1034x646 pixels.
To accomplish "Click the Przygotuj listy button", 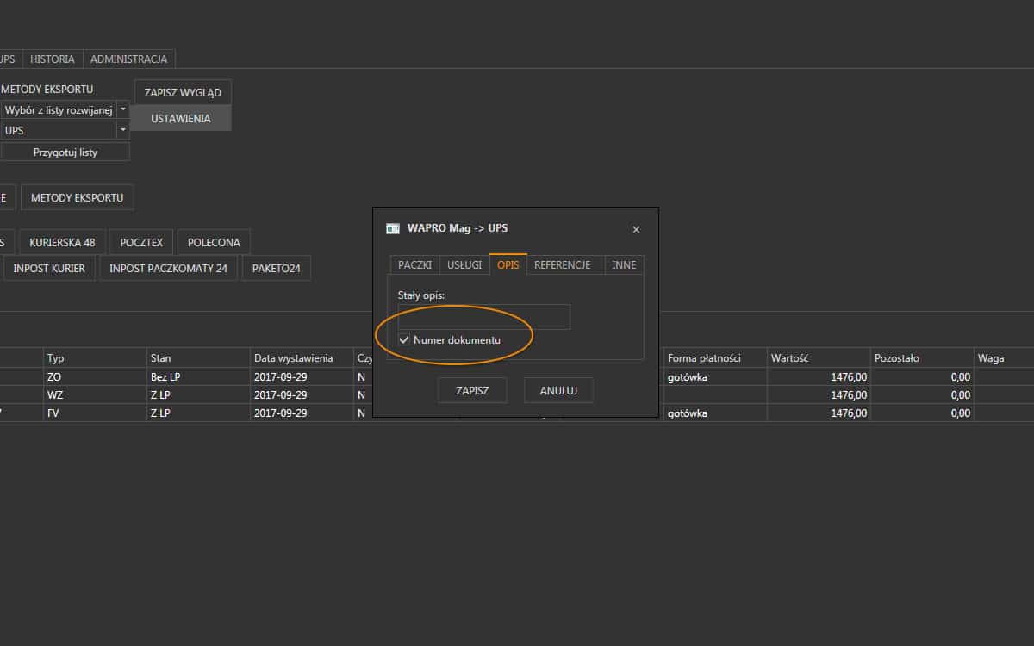I will (65, 152).
